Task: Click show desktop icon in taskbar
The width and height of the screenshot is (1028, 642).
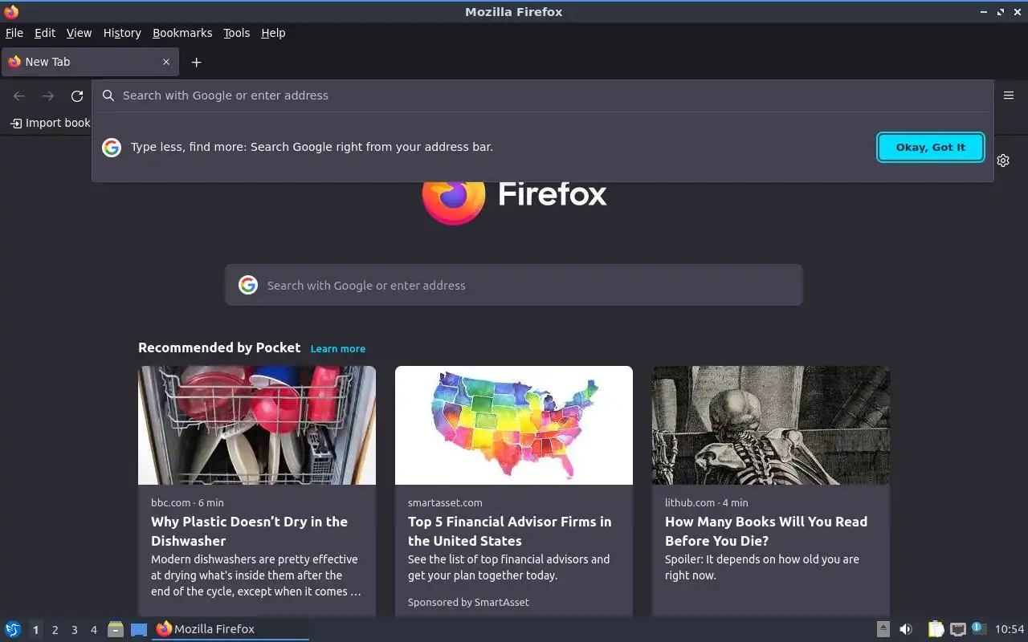Action: [x=139, y=630]
